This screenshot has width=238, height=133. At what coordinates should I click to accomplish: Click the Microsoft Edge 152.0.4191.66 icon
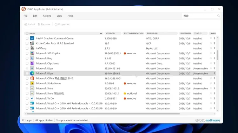point(32,68)
